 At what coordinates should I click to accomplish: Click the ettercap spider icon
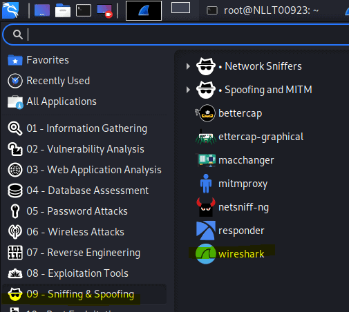point(206,137)
